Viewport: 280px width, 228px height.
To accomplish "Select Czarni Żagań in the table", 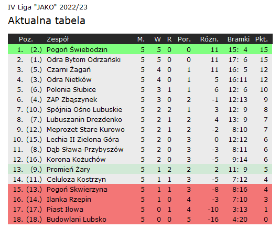I will (69, 70).
